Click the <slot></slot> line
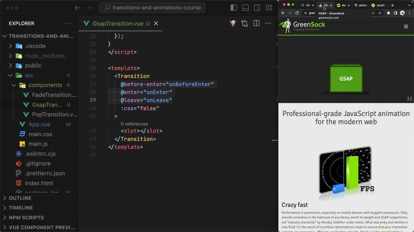The height and width of the screenshot is (232, 414). point(142,131)
